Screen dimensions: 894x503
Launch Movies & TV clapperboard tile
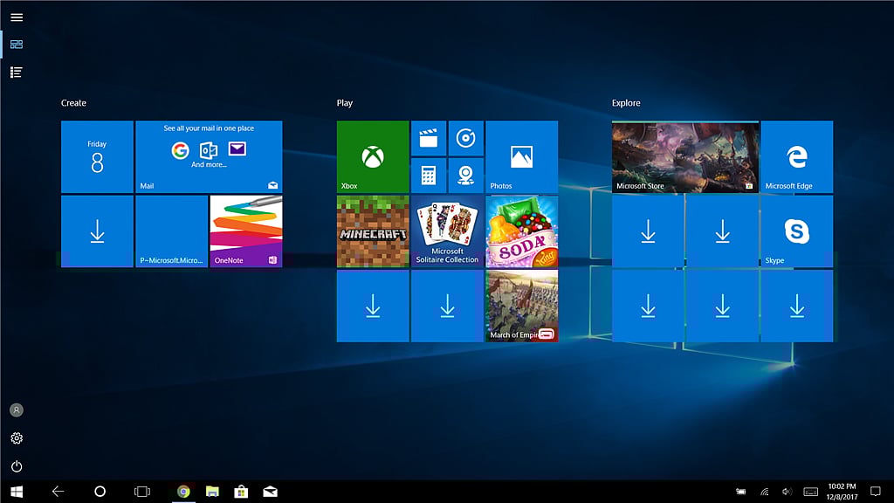[x=428, y=138]
